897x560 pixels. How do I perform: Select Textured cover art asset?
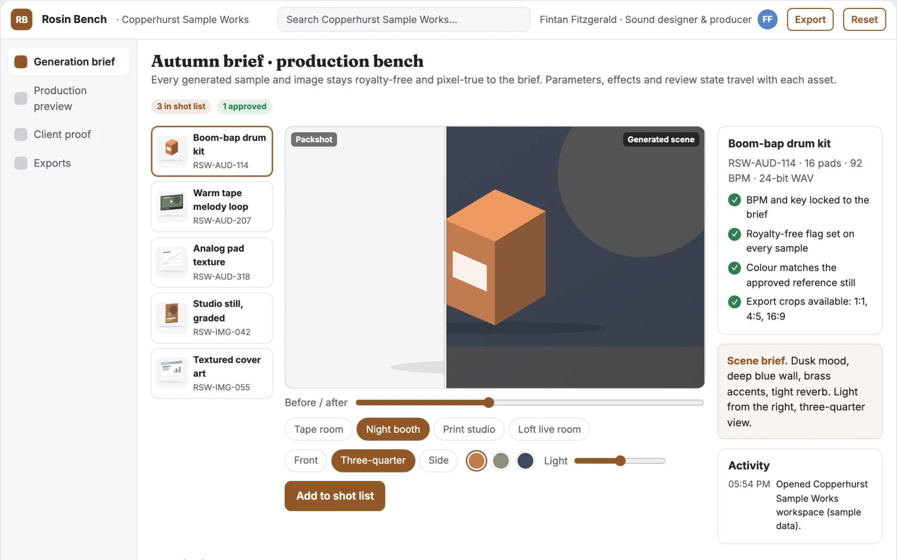click(x=212, y=373)
